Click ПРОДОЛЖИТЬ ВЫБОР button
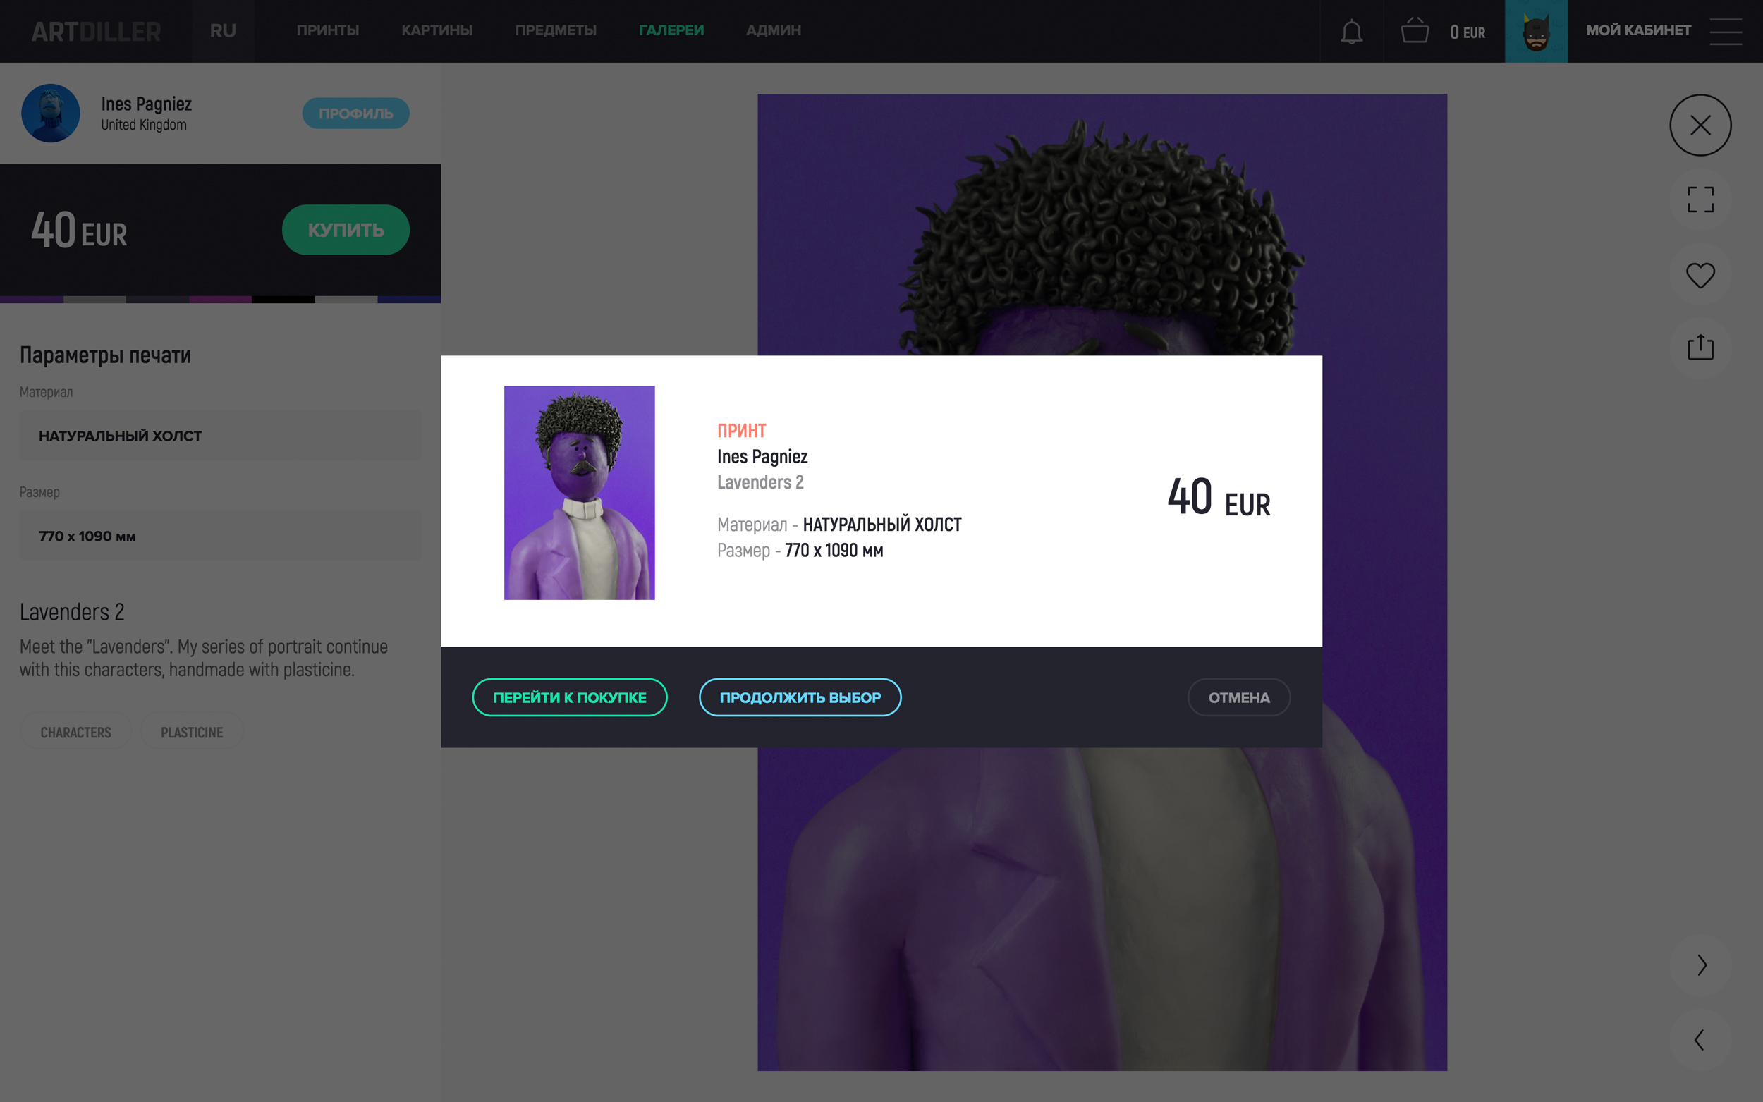The image size is (1763, 1102). tap(800, 697)
